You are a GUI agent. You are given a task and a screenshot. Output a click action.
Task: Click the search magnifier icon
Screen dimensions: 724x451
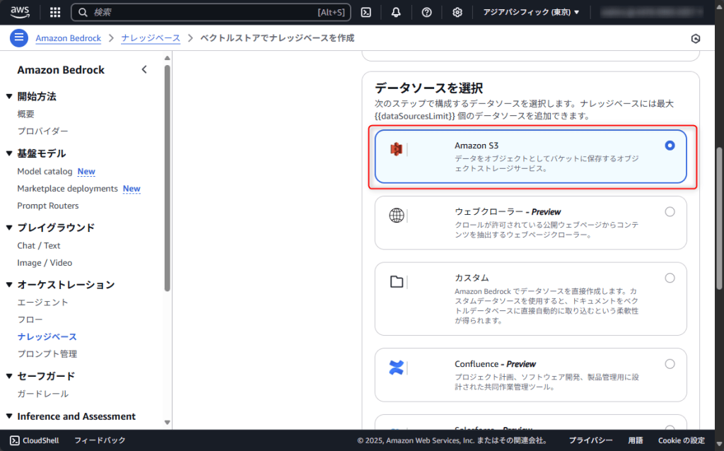[83, 13]
